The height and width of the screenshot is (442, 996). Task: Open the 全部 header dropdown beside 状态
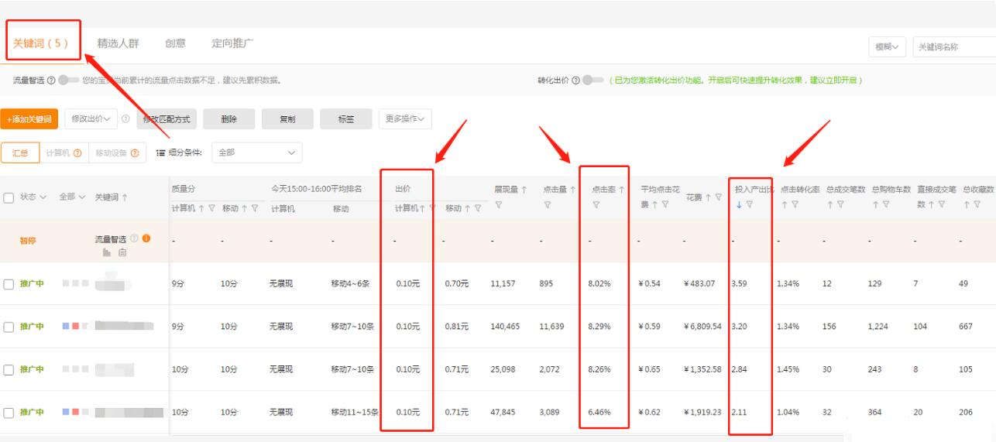click(x=74, y=197)
